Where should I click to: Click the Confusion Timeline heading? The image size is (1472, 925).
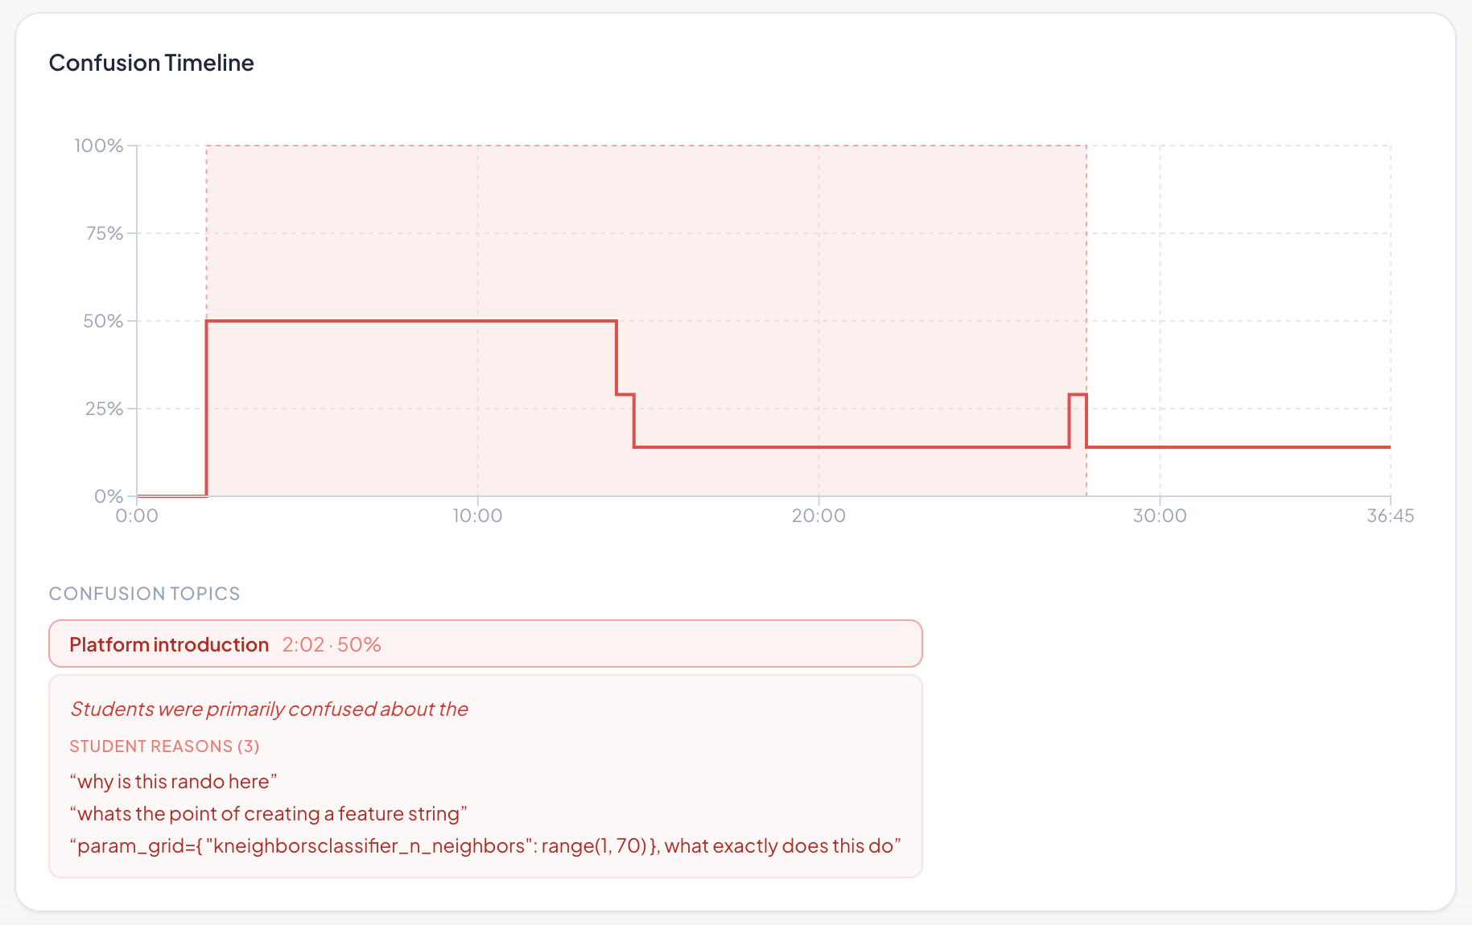coord(151,63)
